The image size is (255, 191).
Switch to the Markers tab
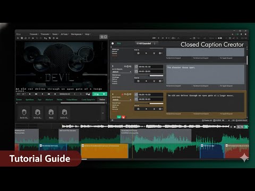pos(49,100)
